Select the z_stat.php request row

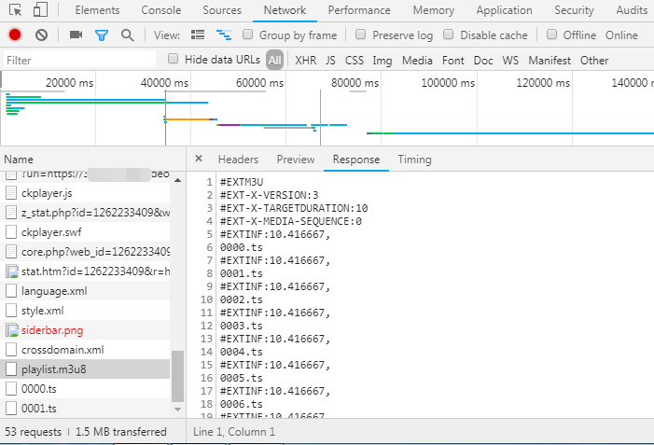pyautogui.click(x=85, y=213)
